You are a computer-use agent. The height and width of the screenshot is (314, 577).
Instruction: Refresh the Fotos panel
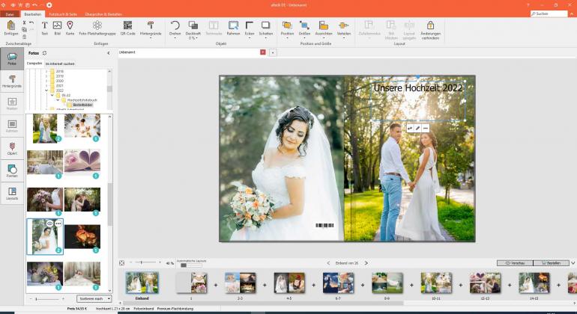44,53
